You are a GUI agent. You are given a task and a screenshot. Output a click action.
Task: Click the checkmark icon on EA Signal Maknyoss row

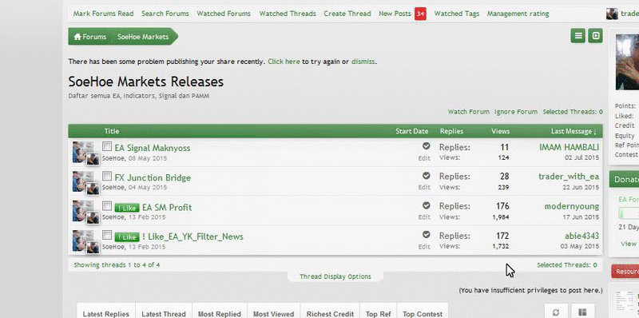point(426,146)
